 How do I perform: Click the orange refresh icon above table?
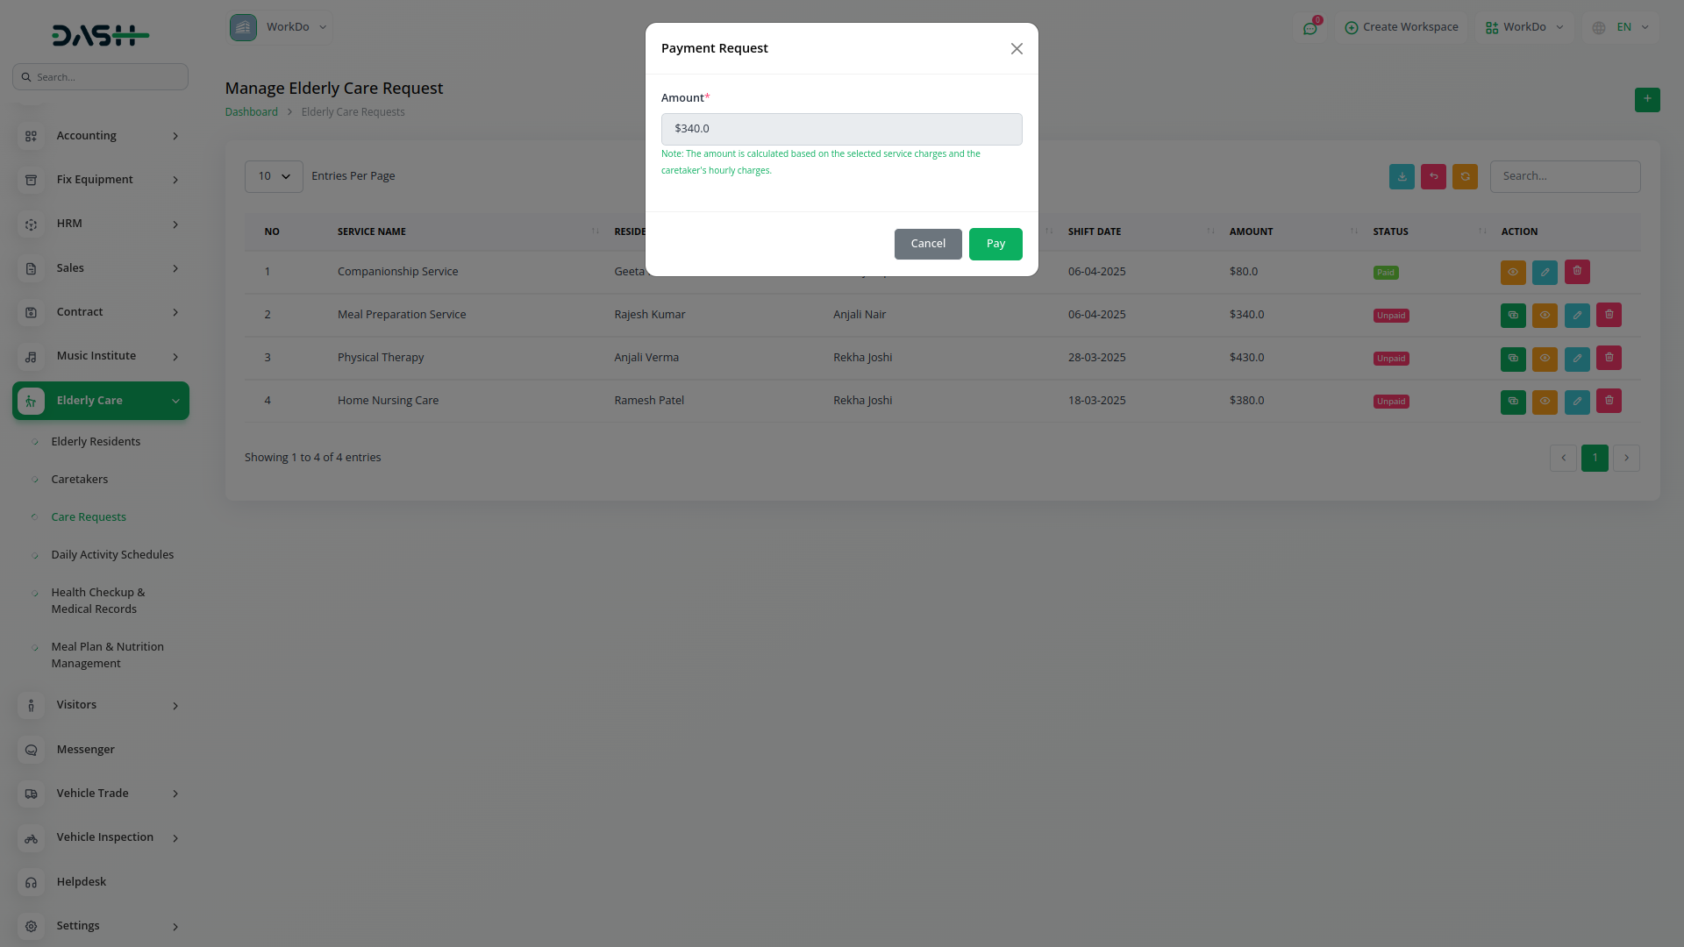[x=1464, y=177]
